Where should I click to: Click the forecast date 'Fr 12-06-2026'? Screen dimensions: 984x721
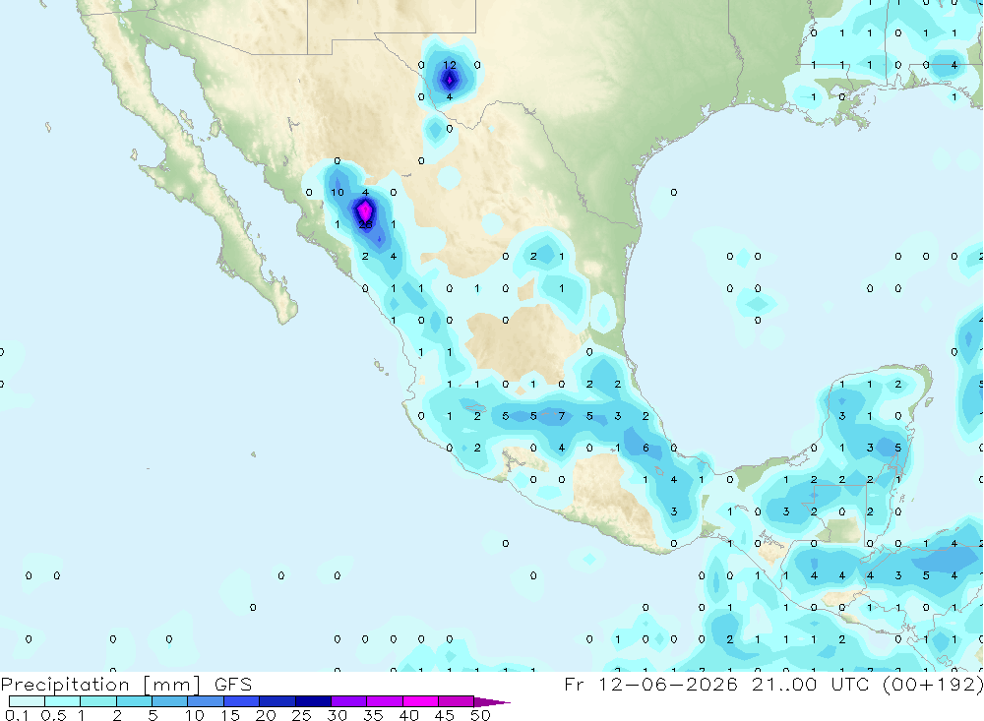coord(650,685)
